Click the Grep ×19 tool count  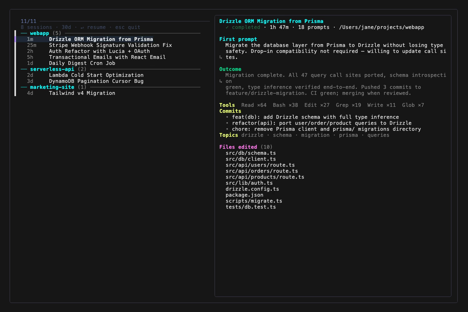coord(348,105)
